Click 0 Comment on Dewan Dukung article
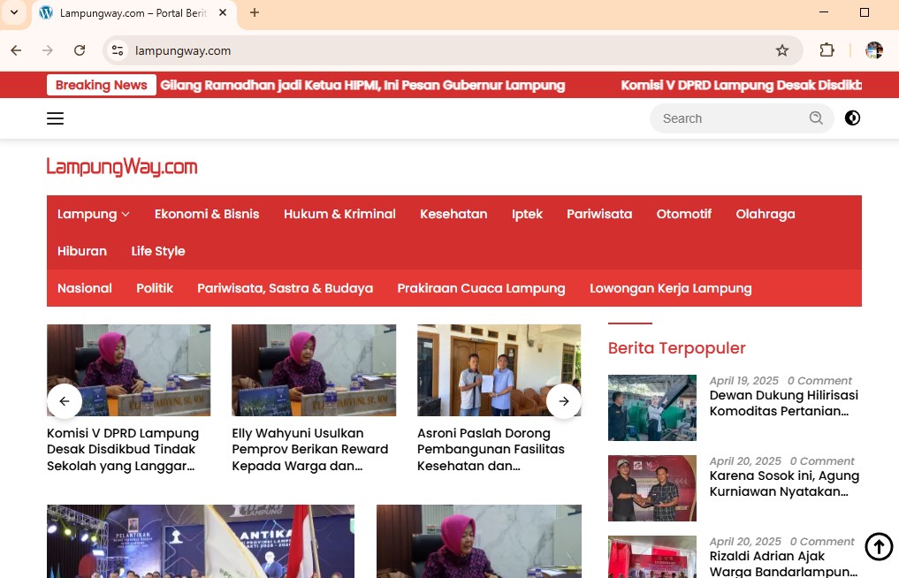Image resolution: width=899 pixels, height=578 pixels. [819, 381]
